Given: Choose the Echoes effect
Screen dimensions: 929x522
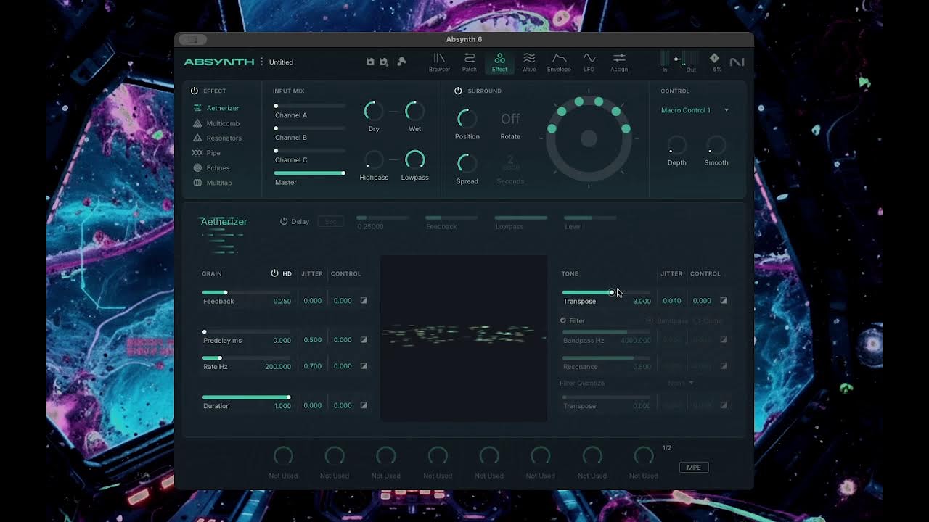Looking at the screenshot, I should (x=211, y=168).
